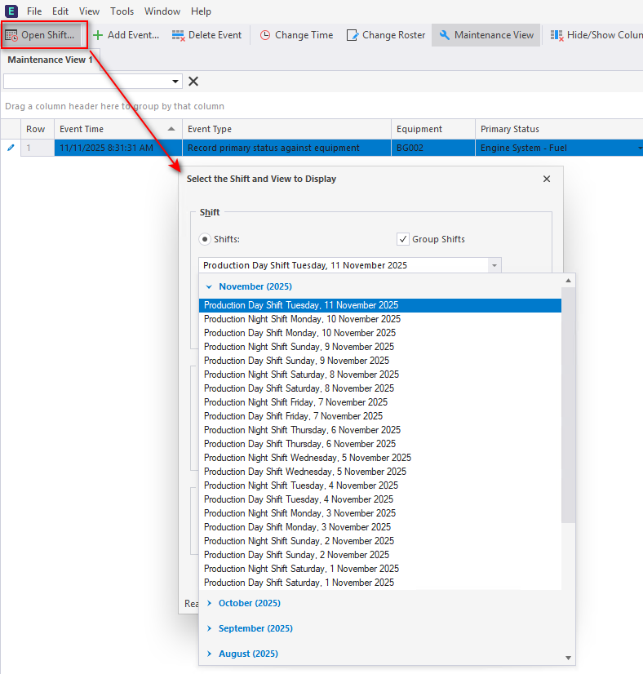Image resolution: width=643 pixels, height=674 pixels.
Task: Click the X clear filter icon
Action: pyautogui.click(x=193, y=81)
